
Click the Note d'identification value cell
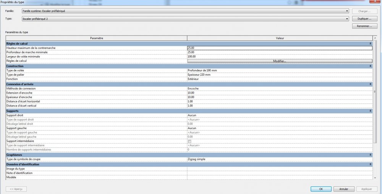coord(280,173)
